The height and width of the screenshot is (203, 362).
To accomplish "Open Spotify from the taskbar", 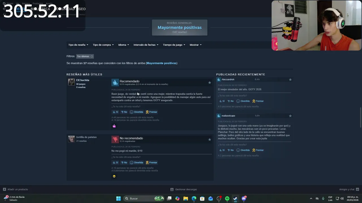I will [x=227, y=198].
